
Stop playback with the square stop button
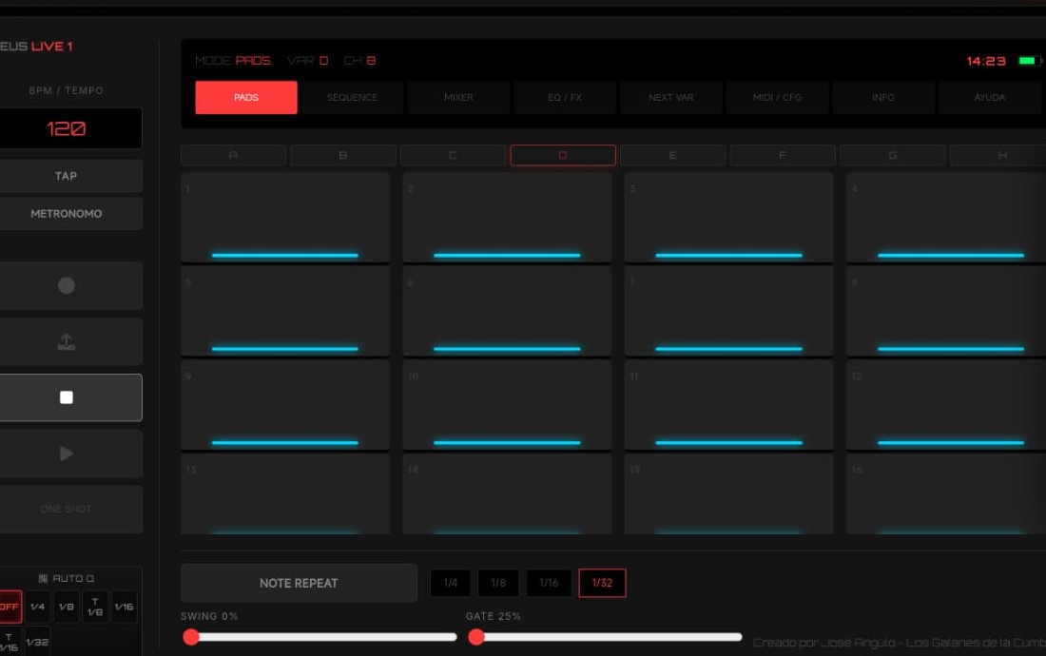tap(66, 397)
